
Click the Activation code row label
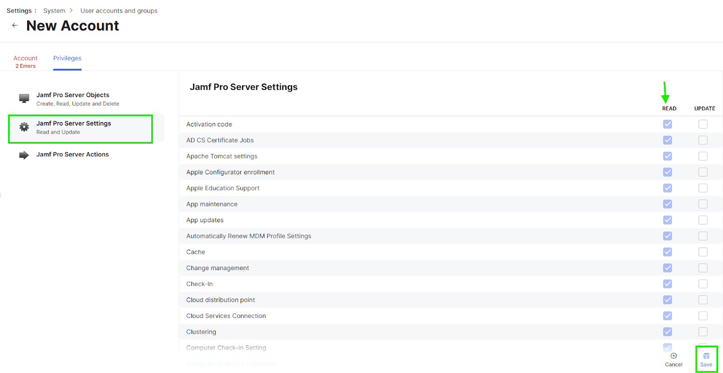click(x=209, y=124)
